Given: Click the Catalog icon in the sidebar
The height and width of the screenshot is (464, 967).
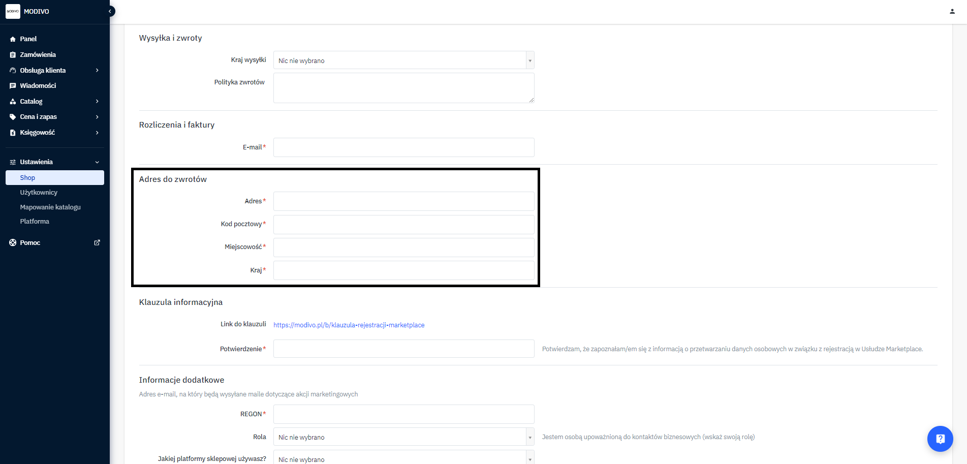Looking at the screenshot, I should coord(13,102).
